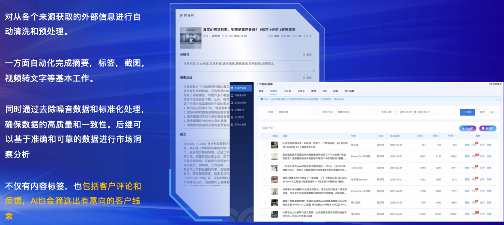Click 创作 for the 智东西 row
The height and width of the screenshot is (225, 504).
click(489, 145)
